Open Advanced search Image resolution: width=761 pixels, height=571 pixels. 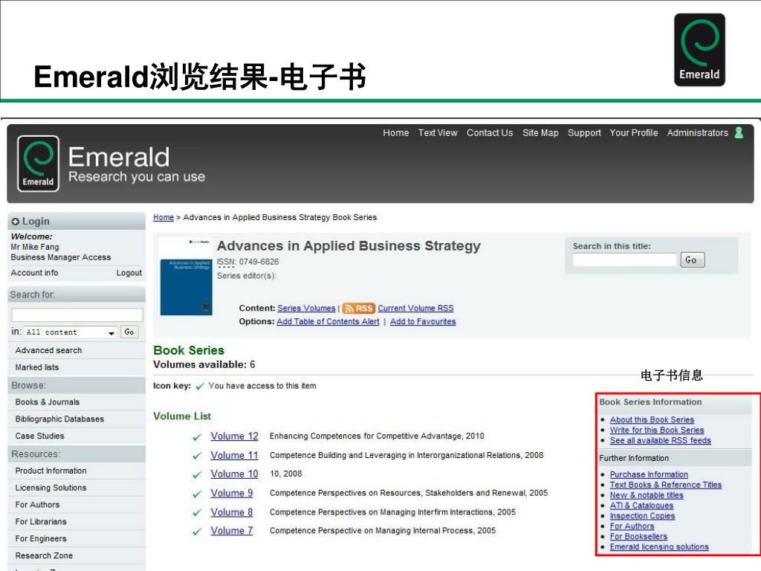tap(48, 350)
